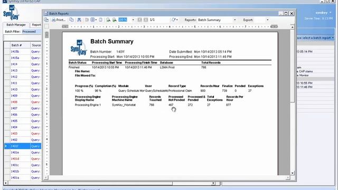
Task: Click the right margin marker on ruler
Action: point(274,26)
